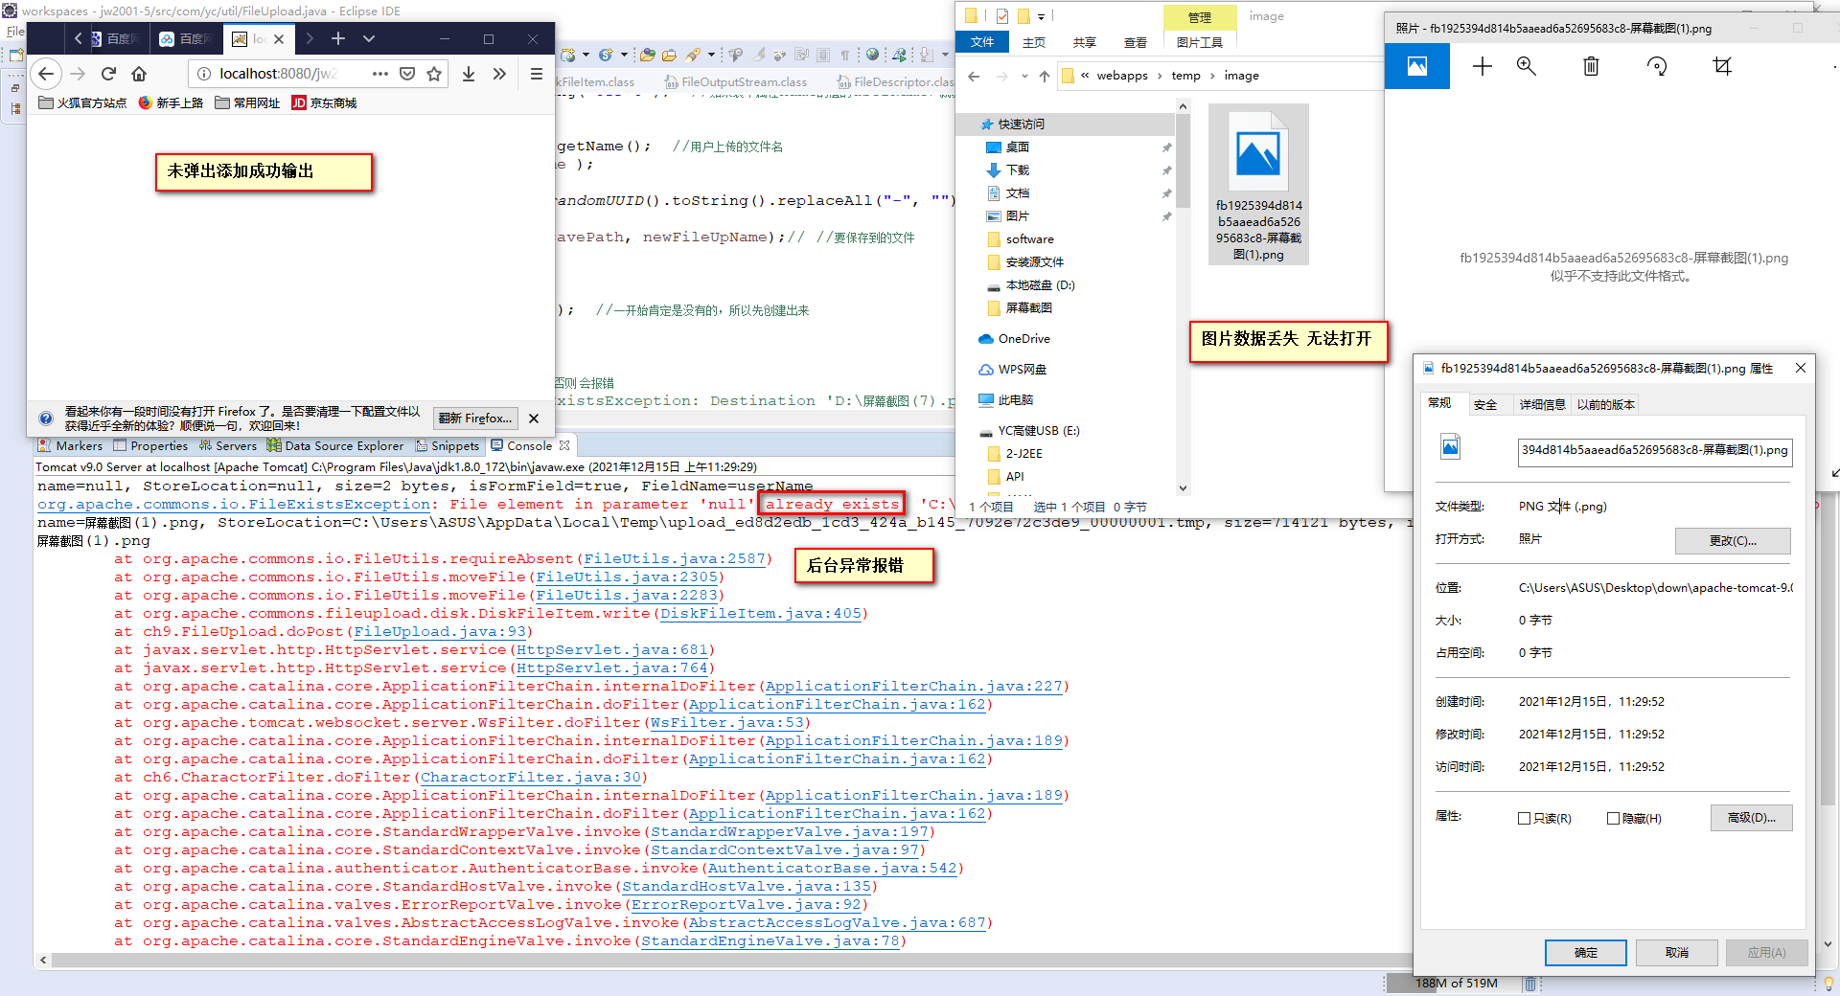Reload the localhost page in Firefox
The width and height of the screenshot is (1840, 996).
tap(108, 74)
